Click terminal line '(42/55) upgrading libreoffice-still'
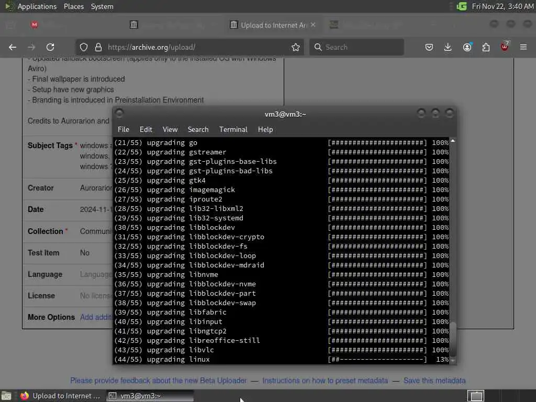This screenshot has height=402, width=536. (x=187, y=340)
